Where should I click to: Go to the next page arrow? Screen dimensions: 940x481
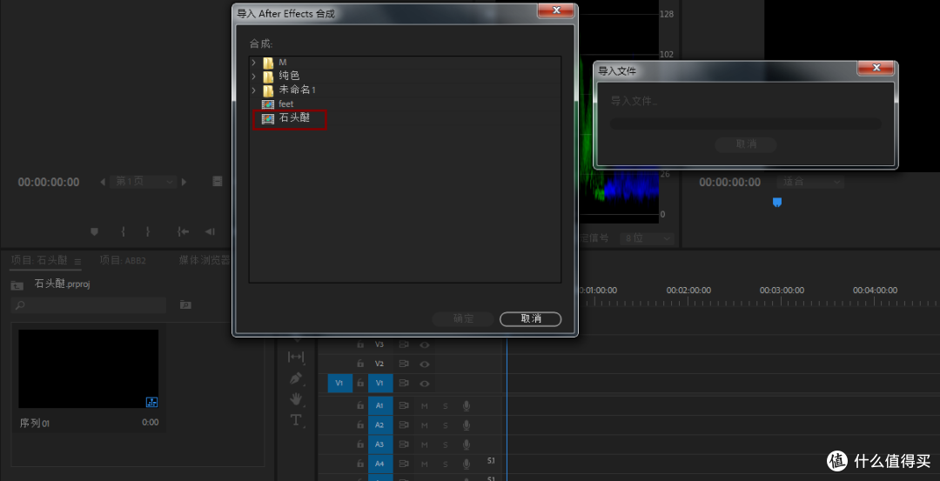pyautogui.click(x=184, y=182)
